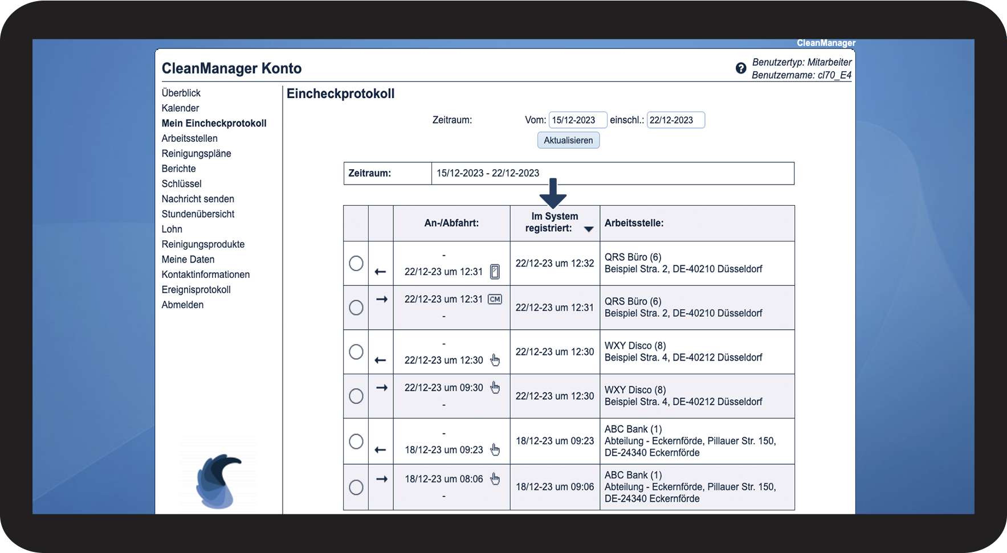Click 'ABC Bank (1)' in the 09:23 row

(x=633, y=429)
